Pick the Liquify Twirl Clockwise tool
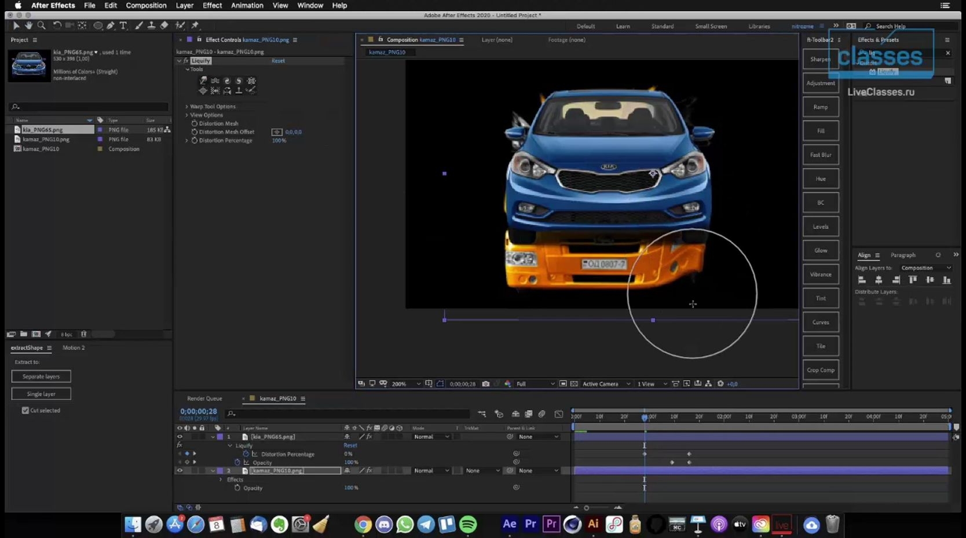This screenshot has height=538, width=966. pyautogui.click(x=227, y=80)
